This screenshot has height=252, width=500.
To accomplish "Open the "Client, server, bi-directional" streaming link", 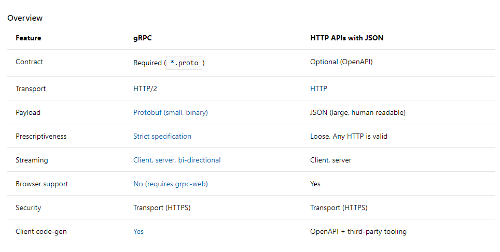I will tap(176, 160).
